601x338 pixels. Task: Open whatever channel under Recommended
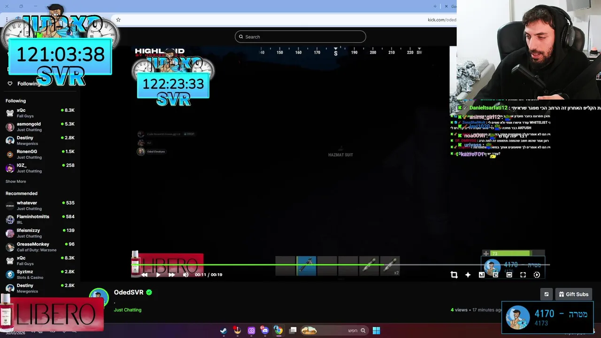[x=40, y=205]
